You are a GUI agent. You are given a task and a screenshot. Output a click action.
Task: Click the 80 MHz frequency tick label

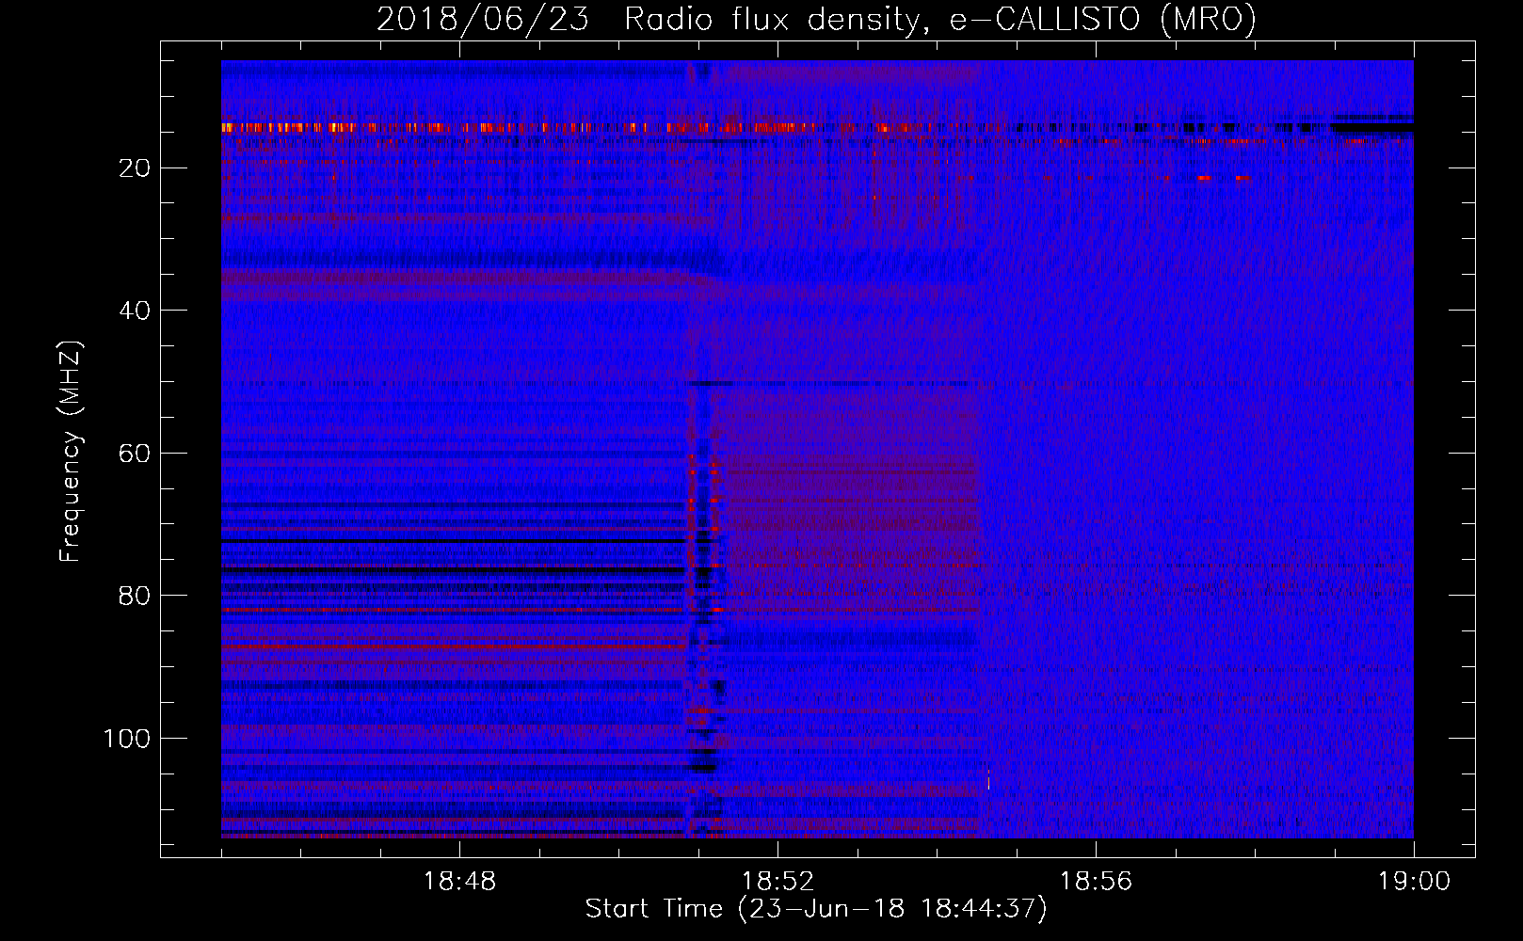136,596
